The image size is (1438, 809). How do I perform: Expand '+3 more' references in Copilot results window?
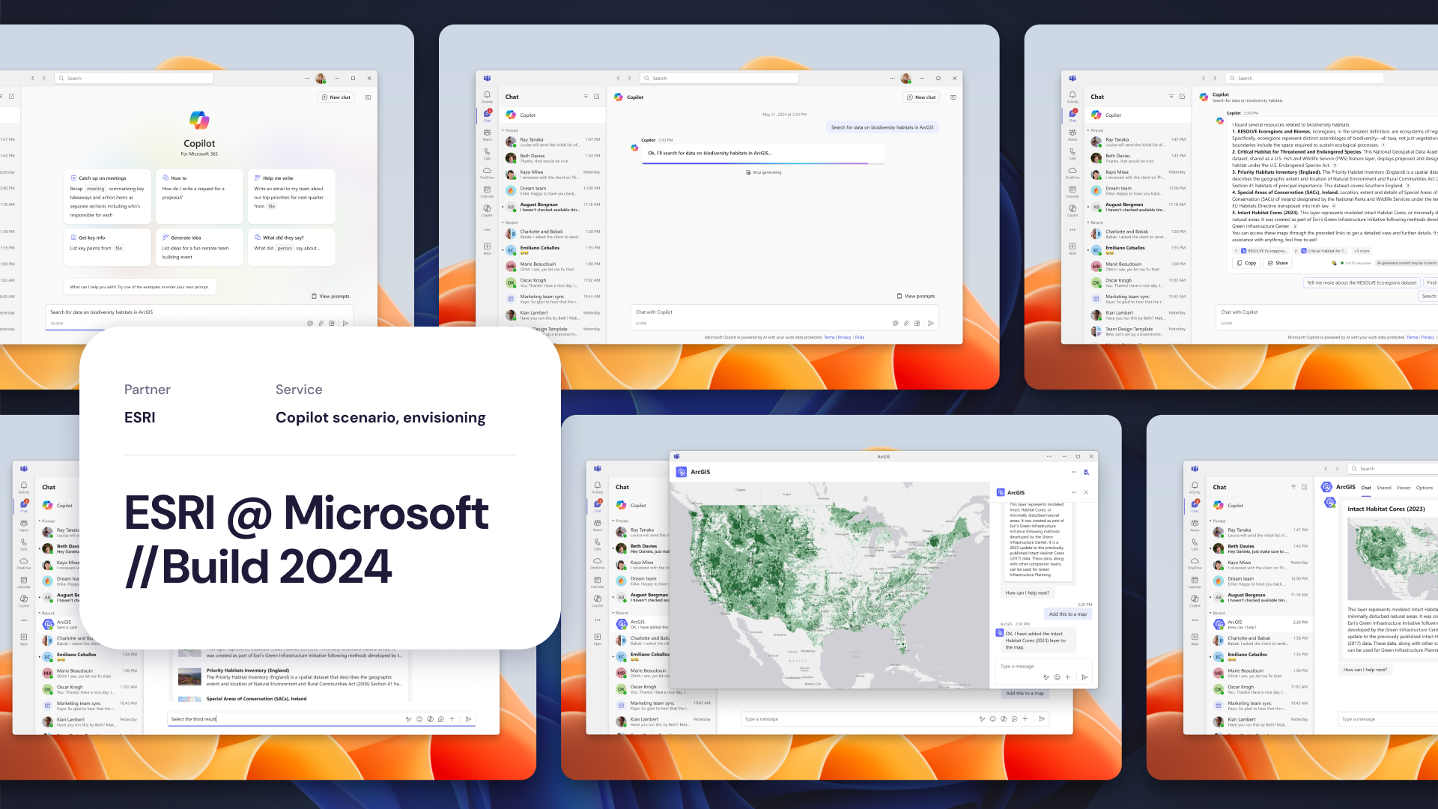point(1362,251)
